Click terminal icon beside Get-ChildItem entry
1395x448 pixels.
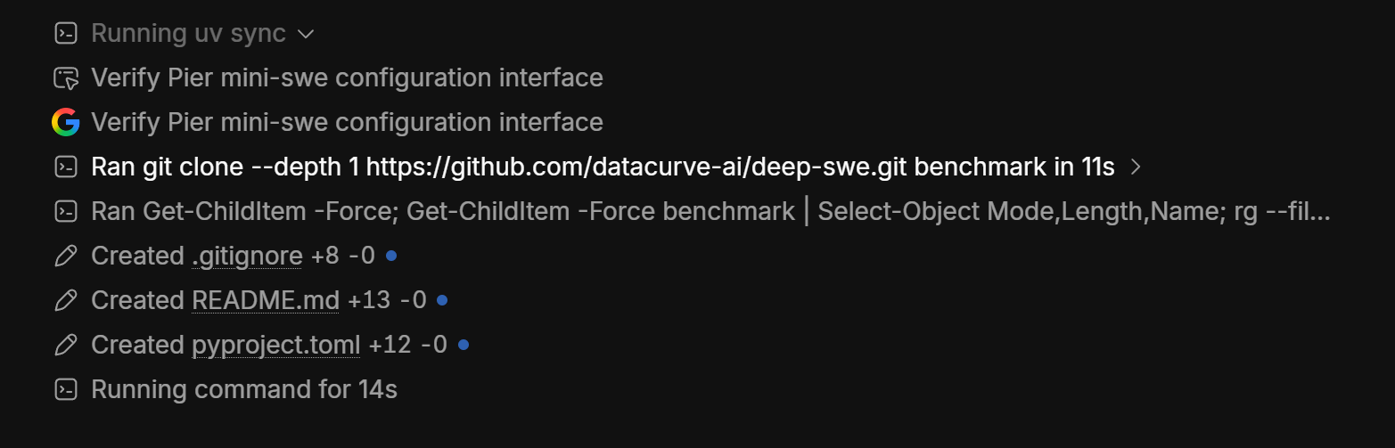coord(66,211)
